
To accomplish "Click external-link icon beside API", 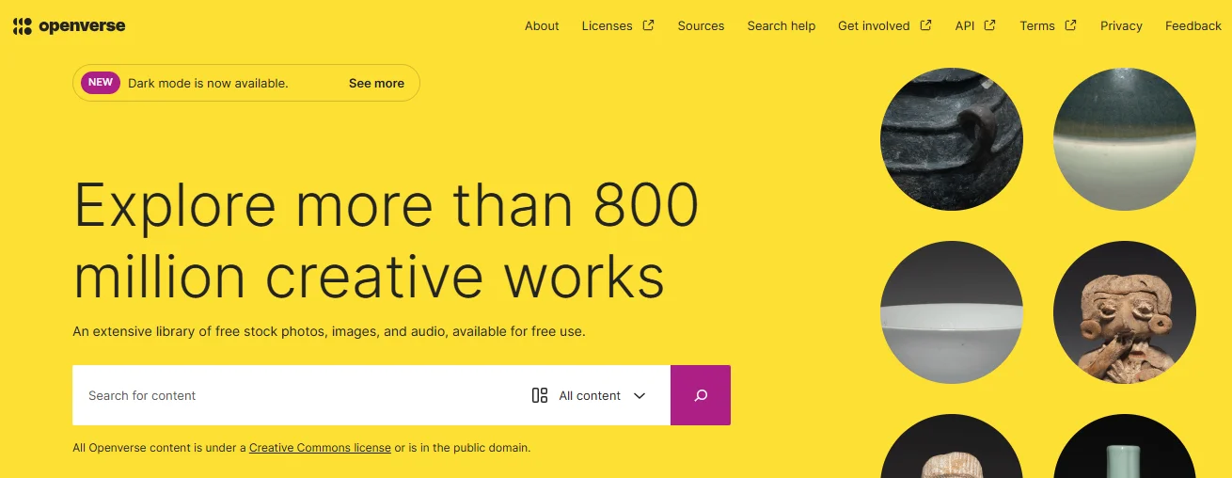I will (989, 25).
